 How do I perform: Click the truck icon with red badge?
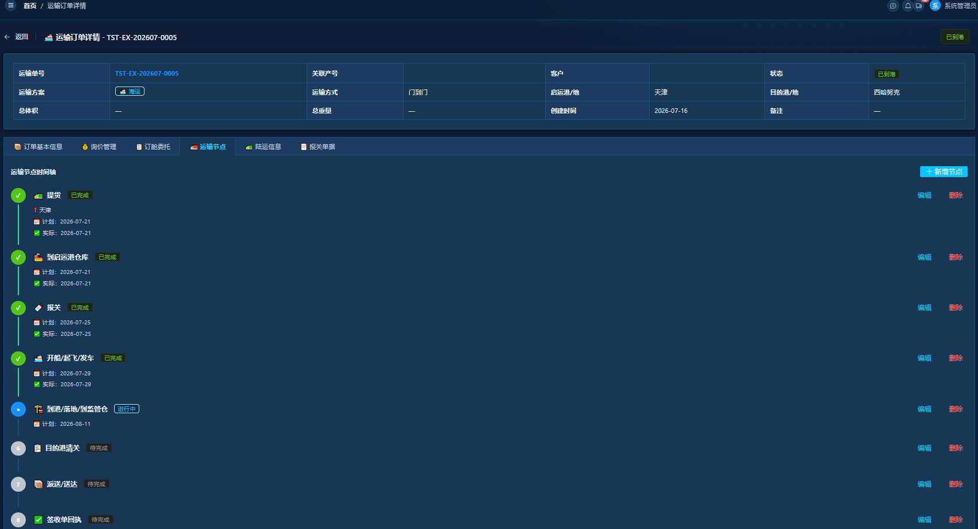point(919,6)
